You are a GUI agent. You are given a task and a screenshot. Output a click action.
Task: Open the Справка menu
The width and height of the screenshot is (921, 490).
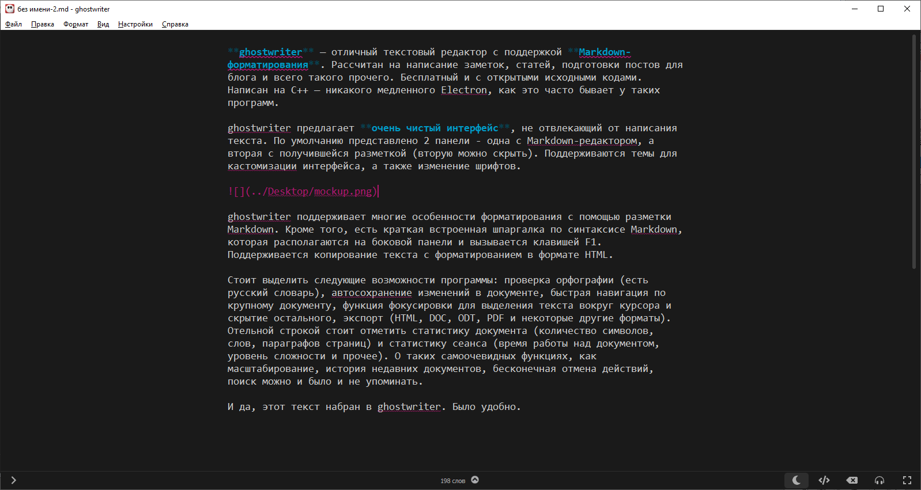click(x=175, y=24)
